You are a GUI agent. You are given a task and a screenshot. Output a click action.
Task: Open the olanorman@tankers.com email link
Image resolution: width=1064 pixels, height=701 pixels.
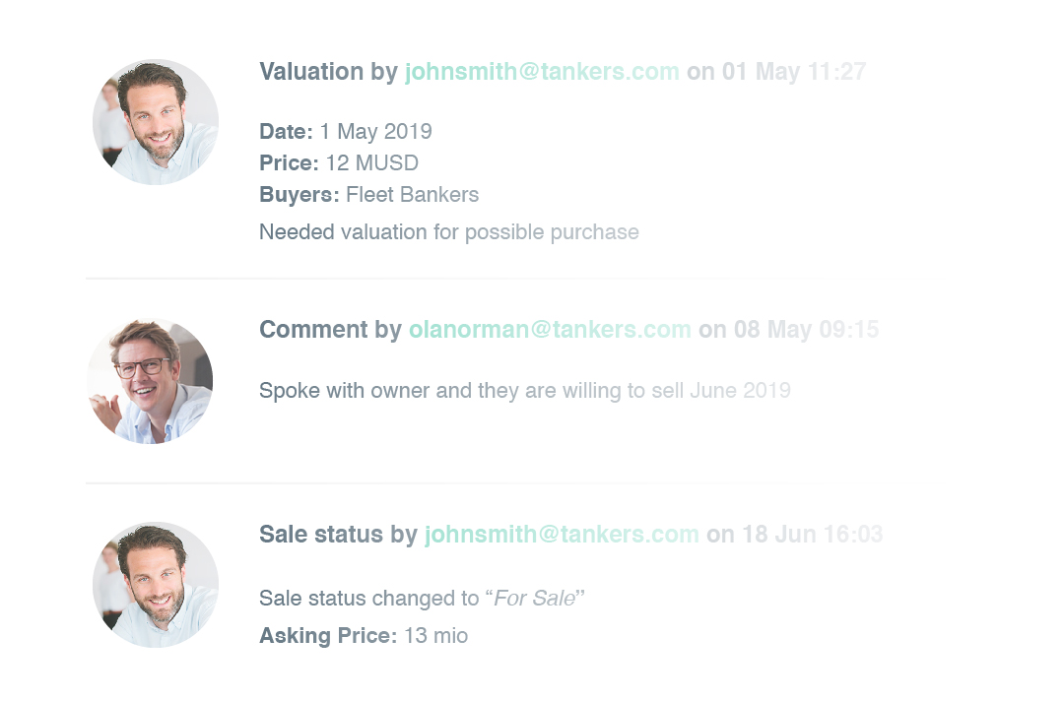(550, 330)
